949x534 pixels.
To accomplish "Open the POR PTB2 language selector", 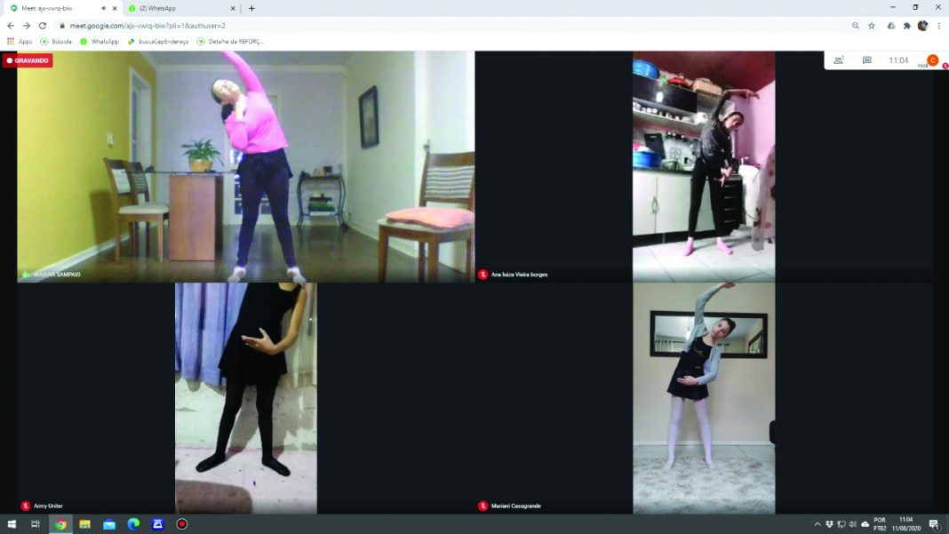I will (880, 524).
